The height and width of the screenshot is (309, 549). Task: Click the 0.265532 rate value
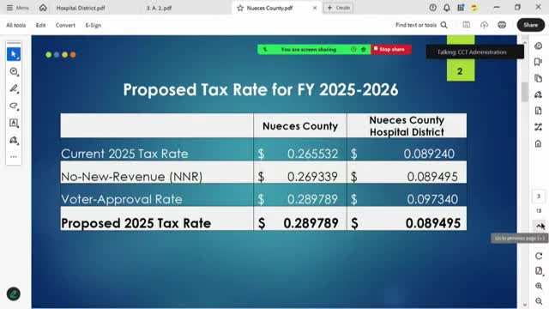click(x=312, y=154)
